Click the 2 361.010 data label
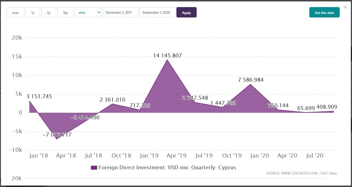Viewport: 352px width, 187px height. coord(113,100)
